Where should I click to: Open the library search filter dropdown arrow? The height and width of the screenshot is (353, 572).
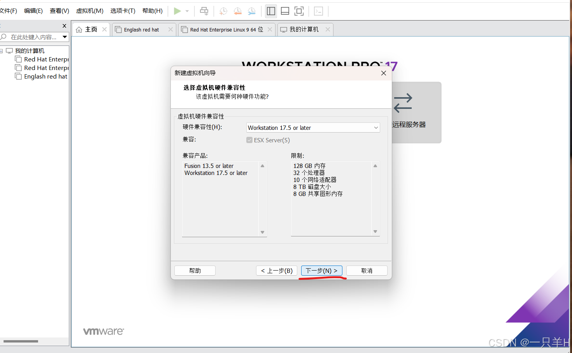tap(65, 37)
